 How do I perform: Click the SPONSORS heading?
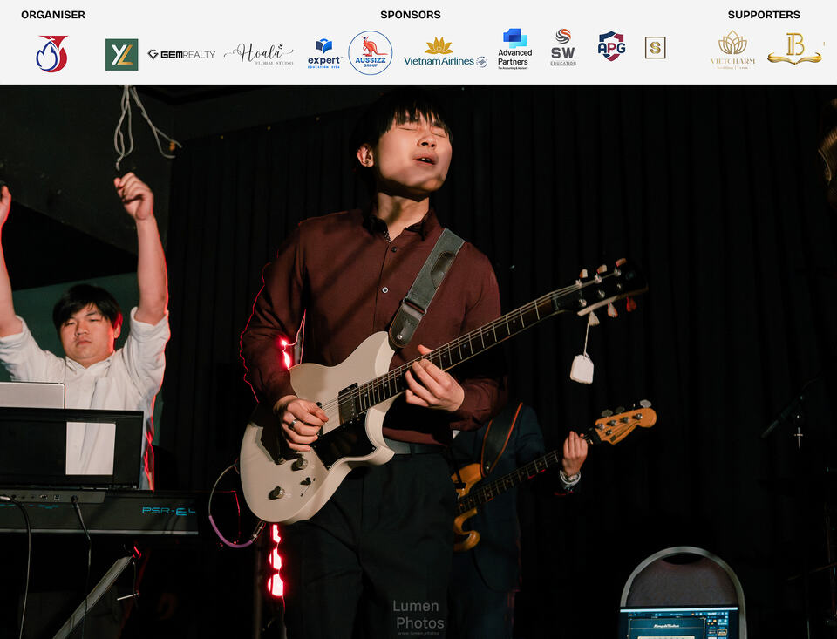click(411, 15)
